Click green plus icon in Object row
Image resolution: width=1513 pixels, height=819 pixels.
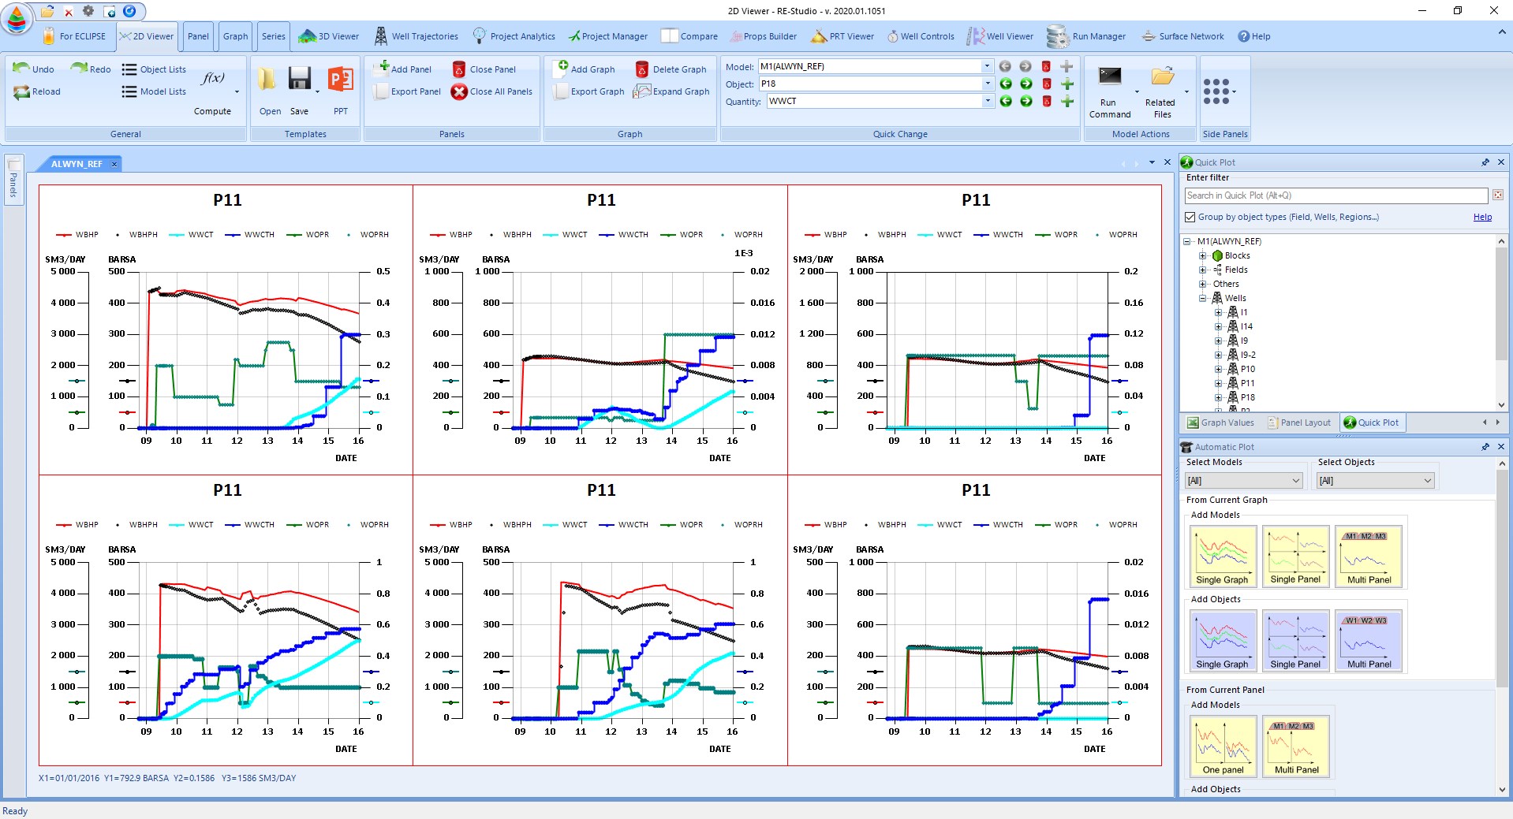coord(1067,84)
